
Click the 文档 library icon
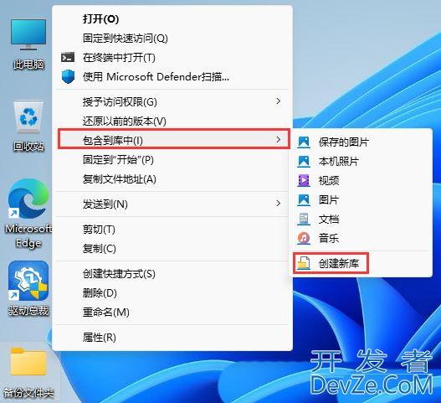[x=304, y=220]
